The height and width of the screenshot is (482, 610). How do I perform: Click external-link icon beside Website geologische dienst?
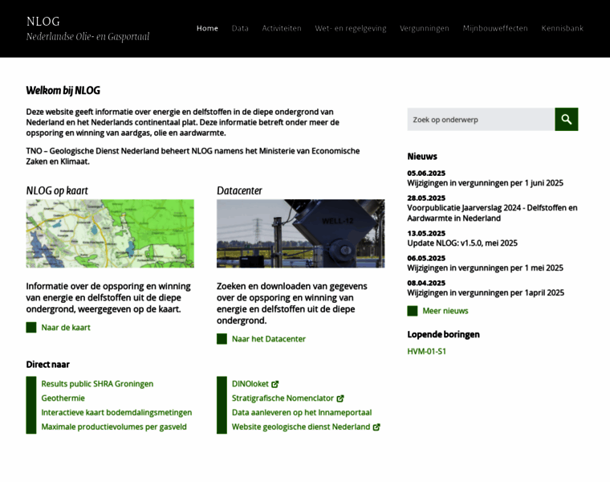point(376,427)
